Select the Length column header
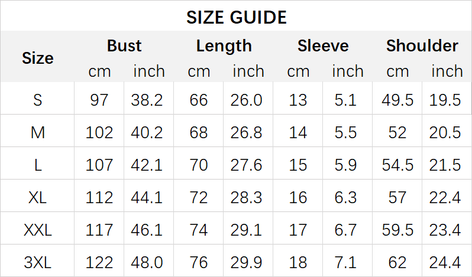 pyautogui.click(x=224, y=46)
